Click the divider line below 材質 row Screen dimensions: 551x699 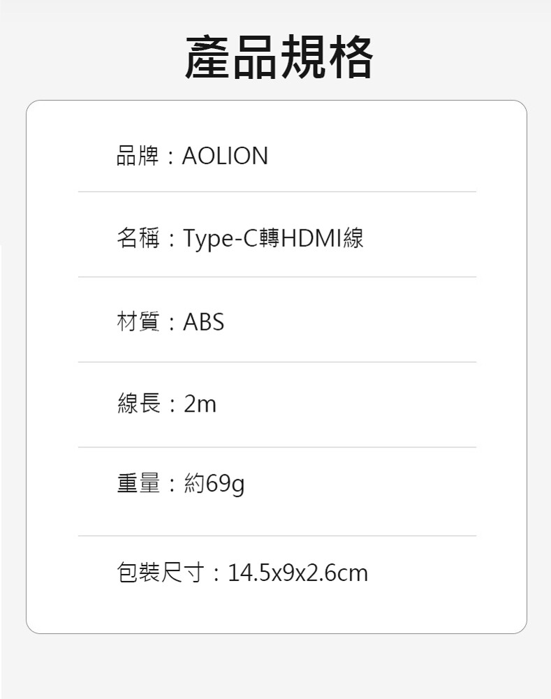(277, 362)
